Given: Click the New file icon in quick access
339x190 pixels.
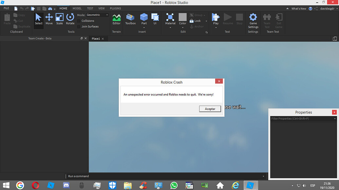Looking at the screenshot, I should [x=16, y=9].
